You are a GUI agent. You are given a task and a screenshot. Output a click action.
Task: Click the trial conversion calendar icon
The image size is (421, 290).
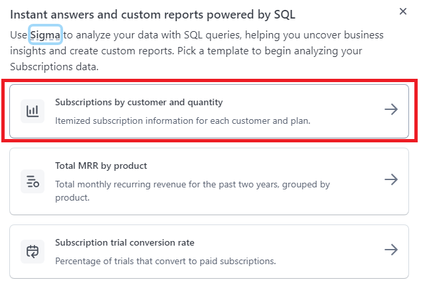click(x=33, y=251)
